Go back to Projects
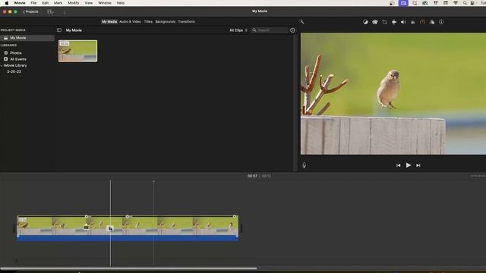486x273 pixels. [30, 12]
